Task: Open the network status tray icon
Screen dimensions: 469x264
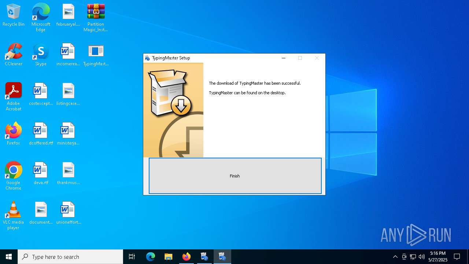Action: tap(413, 257)
